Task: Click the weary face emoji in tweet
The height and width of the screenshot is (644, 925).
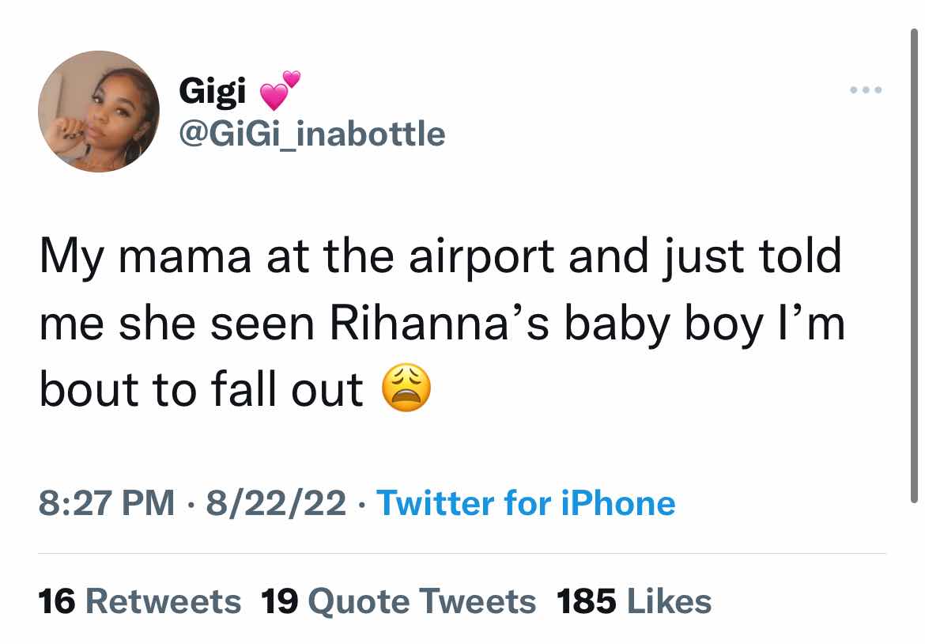Action: tap(406, 391)
